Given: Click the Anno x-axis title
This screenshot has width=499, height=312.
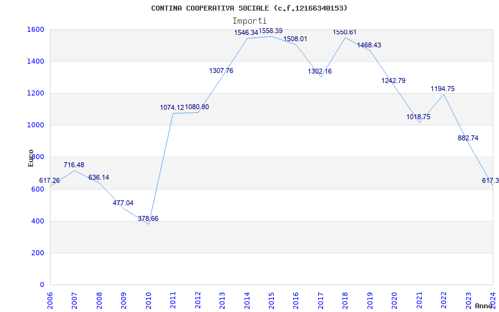Looking at the screenshot, I should [x=483, y=306].
